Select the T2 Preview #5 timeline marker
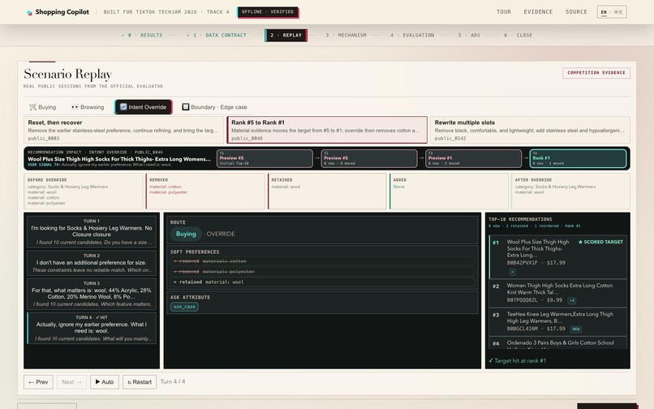The height and width of the screenshot is (409, 654). (x=368, y=158)
